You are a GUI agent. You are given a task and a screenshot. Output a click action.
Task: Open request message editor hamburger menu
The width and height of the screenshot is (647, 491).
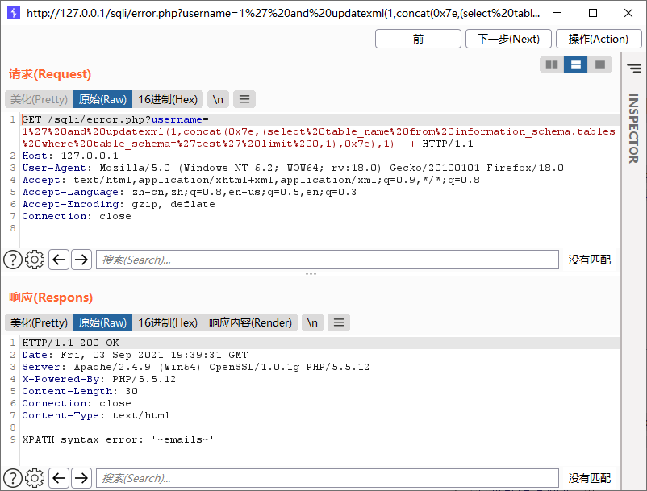coord(244,99)
